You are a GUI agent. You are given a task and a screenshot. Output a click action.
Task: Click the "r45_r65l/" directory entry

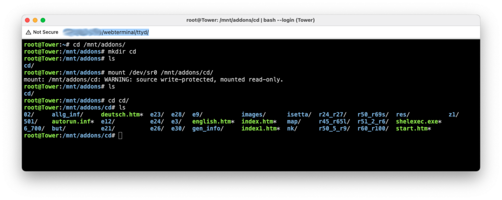coord(334,122)
